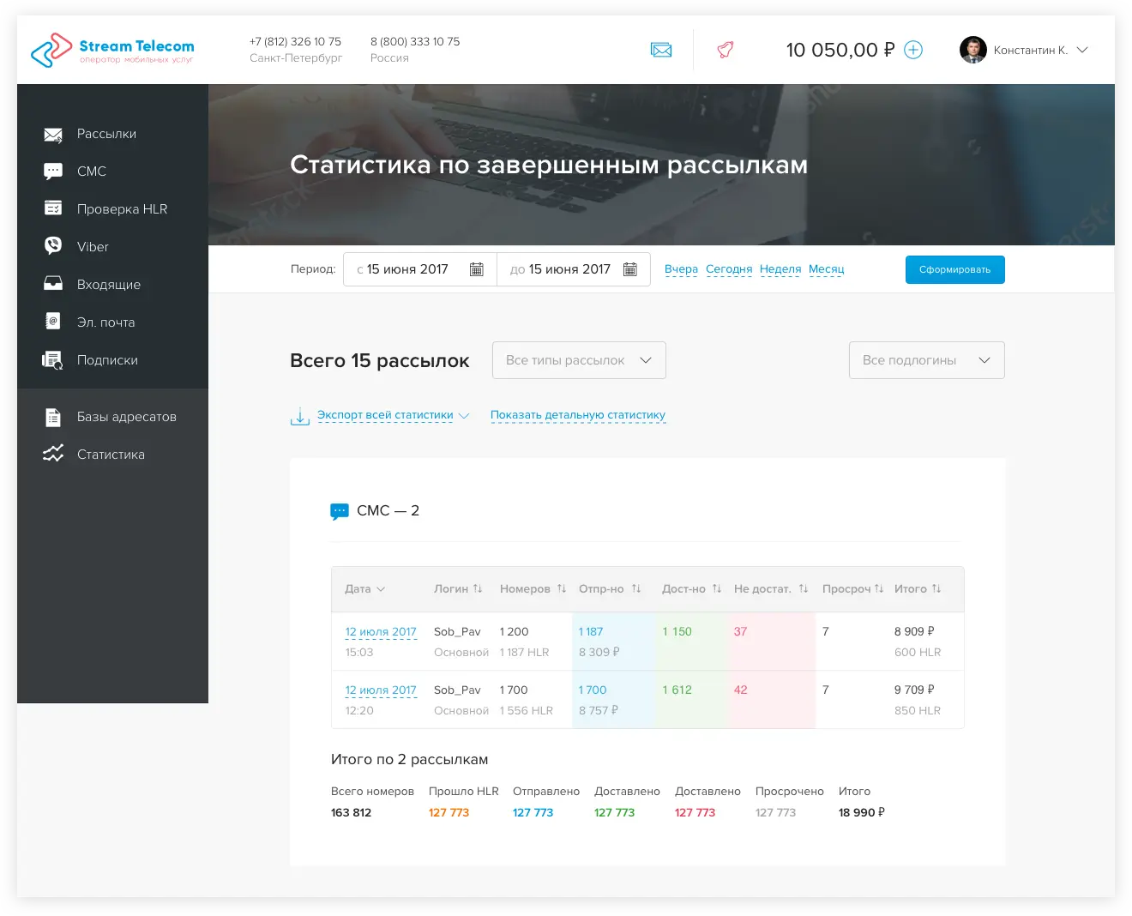Click the Эл. почта sidebar icon
Image resolution: width=1132 pixels, height=916 pixels.
coord(53,322)
